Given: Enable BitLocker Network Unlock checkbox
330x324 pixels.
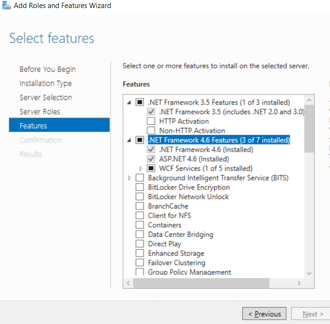Looking at the screenshot, I should coord(140,197).
